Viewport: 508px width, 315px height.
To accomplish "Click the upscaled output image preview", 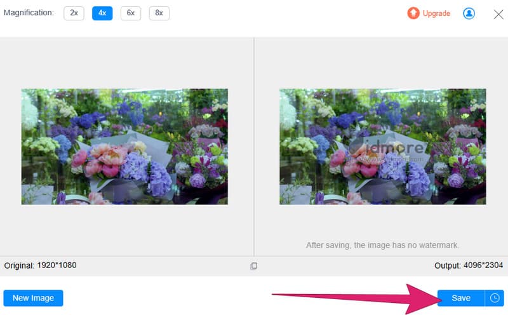I will 382,147.
